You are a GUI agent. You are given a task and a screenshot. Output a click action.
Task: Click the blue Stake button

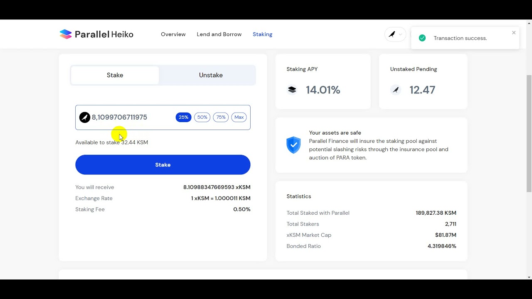click(x=163, y=165)
